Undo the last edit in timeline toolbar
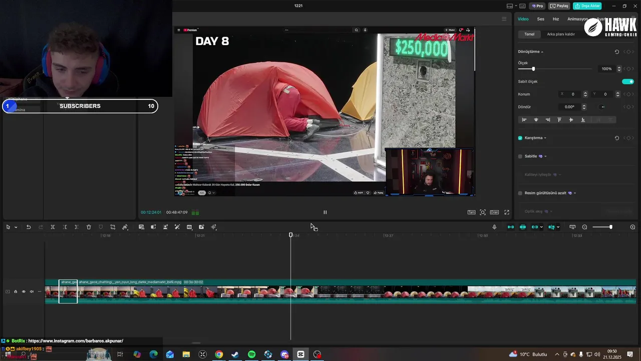 coord(29,227)
